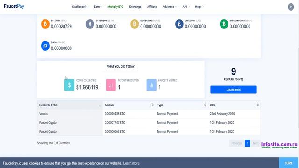Open the cookie Learn more link
Image resolution: width=299 pixels, height=168 pixels.
(131, 163)
